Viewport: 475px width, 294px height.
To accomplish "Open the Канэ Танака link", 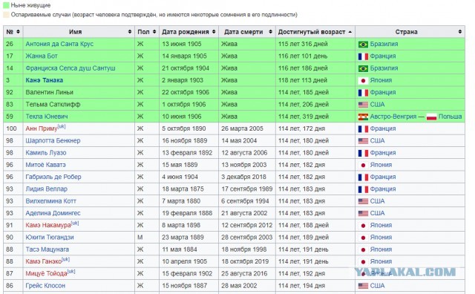I will (x=45, y=80).
